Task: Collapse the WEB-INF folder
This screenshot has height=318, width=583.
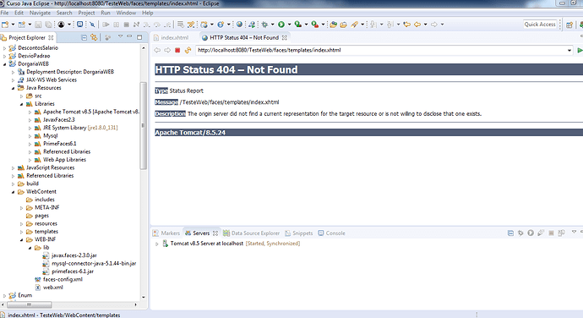Action: pyautogui.click(x=21, y=240)
